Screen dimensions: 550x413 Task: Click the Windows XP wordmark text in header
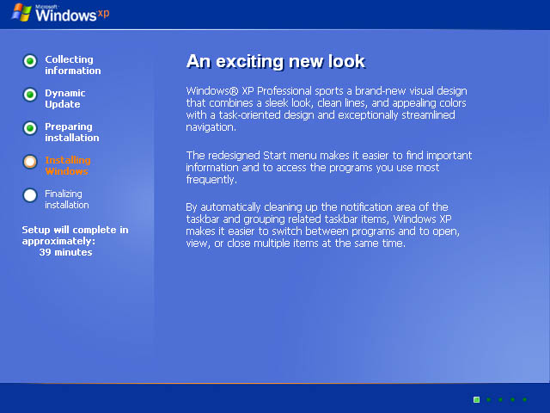[x=72, y=14]
